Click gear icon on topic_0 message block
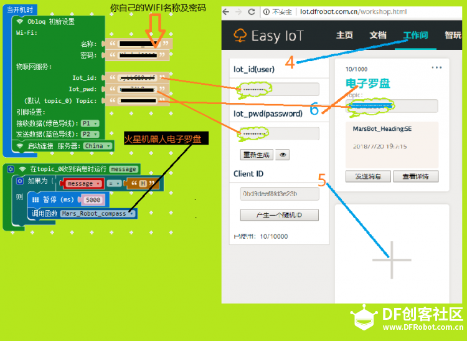This screenshot has height=341, width=467. tap(11, 170)
